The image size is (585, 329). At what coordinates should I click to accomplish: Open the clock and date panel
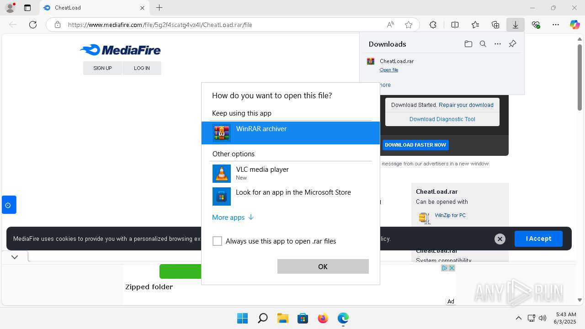point(565,318)
